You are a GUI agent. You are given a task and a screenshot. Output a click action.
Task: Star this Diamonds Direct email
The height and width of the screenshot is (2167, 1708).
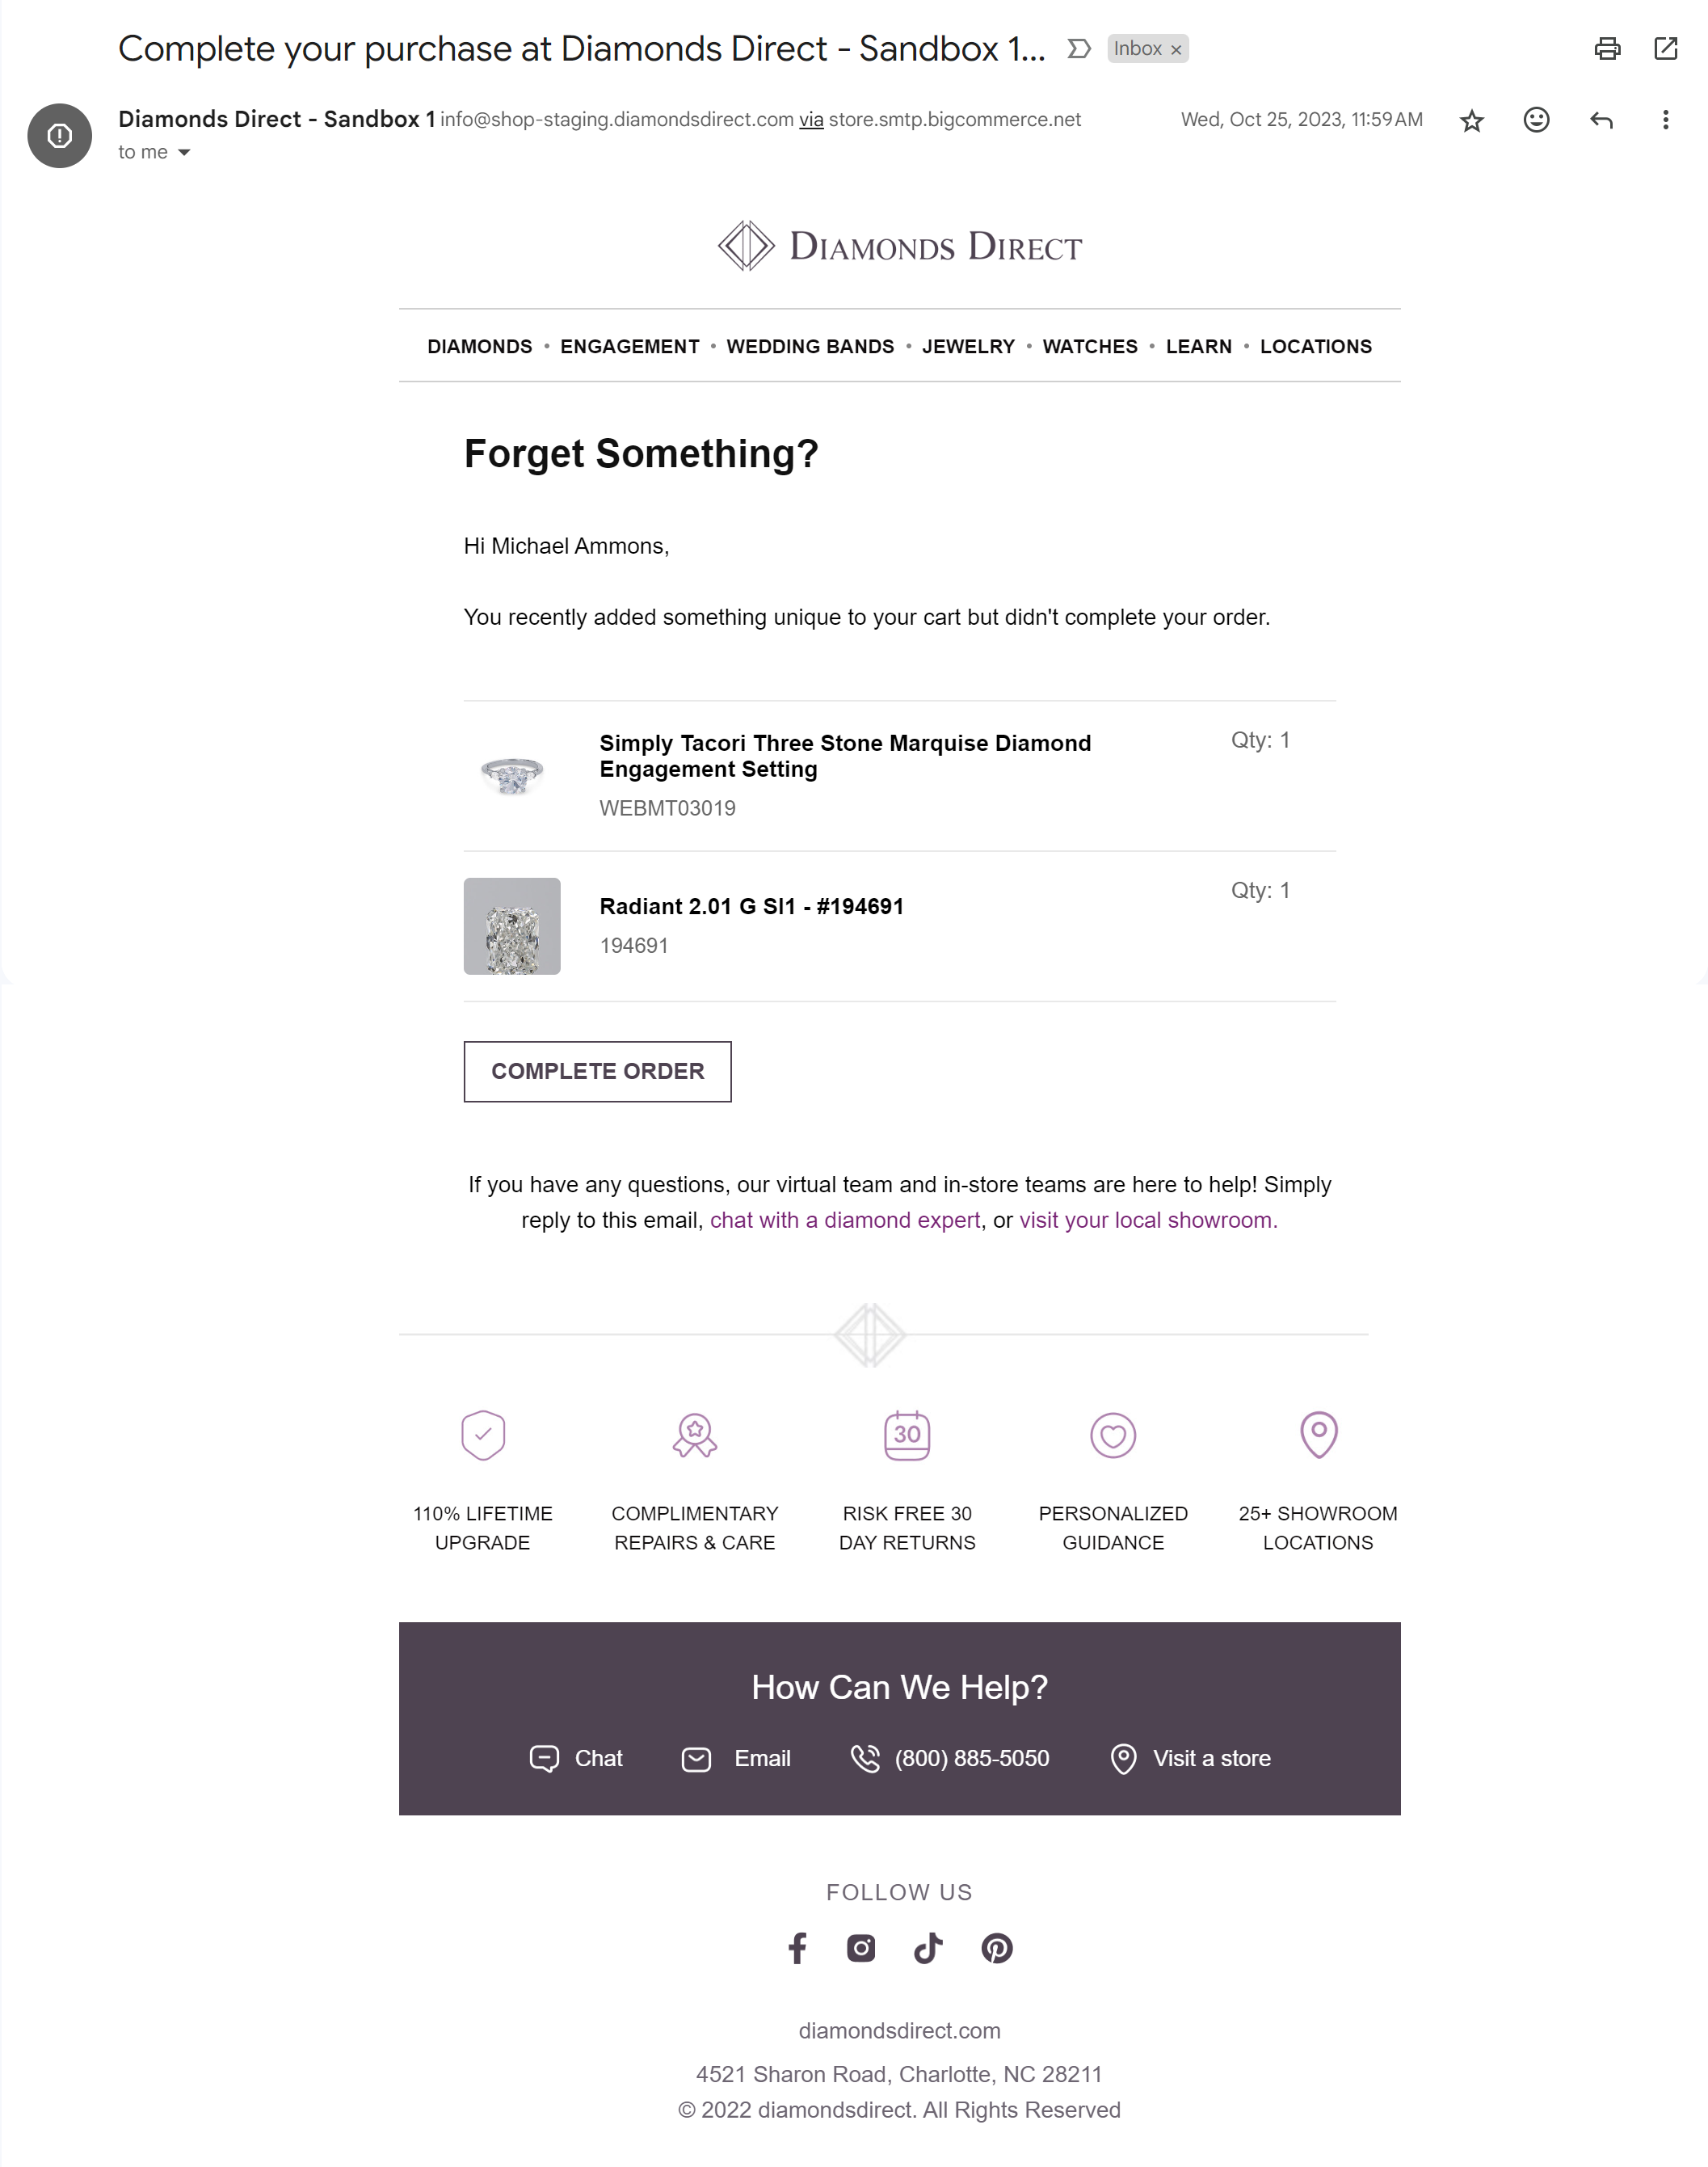[1472, 121]
